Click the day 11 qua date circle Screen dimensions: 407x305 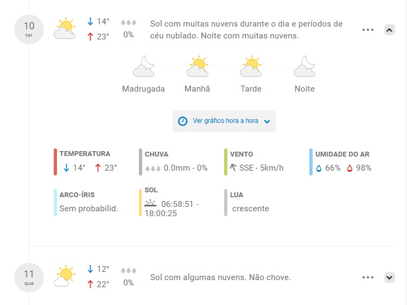pos(29,277)
